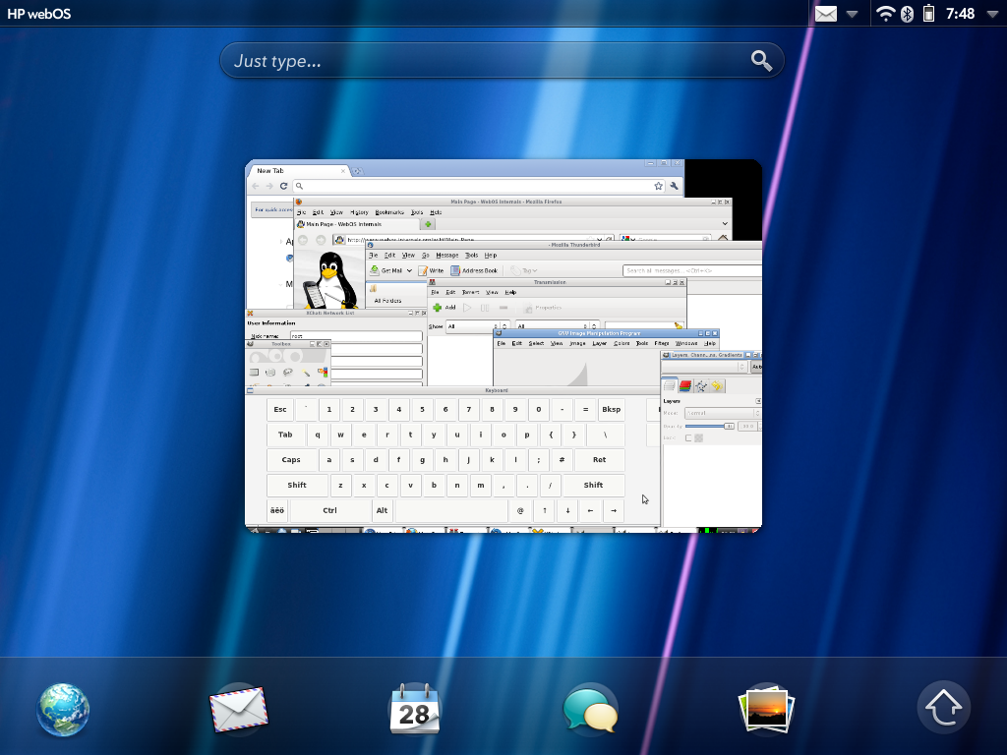Click the @ key on the keyboard
The height and width of the screenshot is (755, 1007).
tap(520, 510)
